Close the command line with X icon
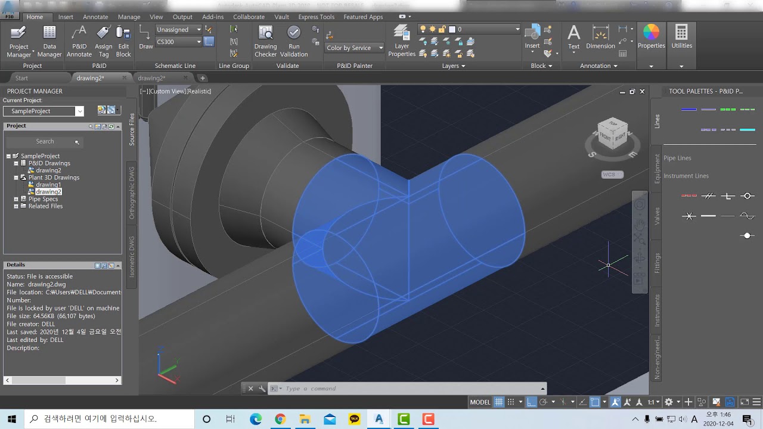This screenshot has width=763, height=429. point(250,388)
